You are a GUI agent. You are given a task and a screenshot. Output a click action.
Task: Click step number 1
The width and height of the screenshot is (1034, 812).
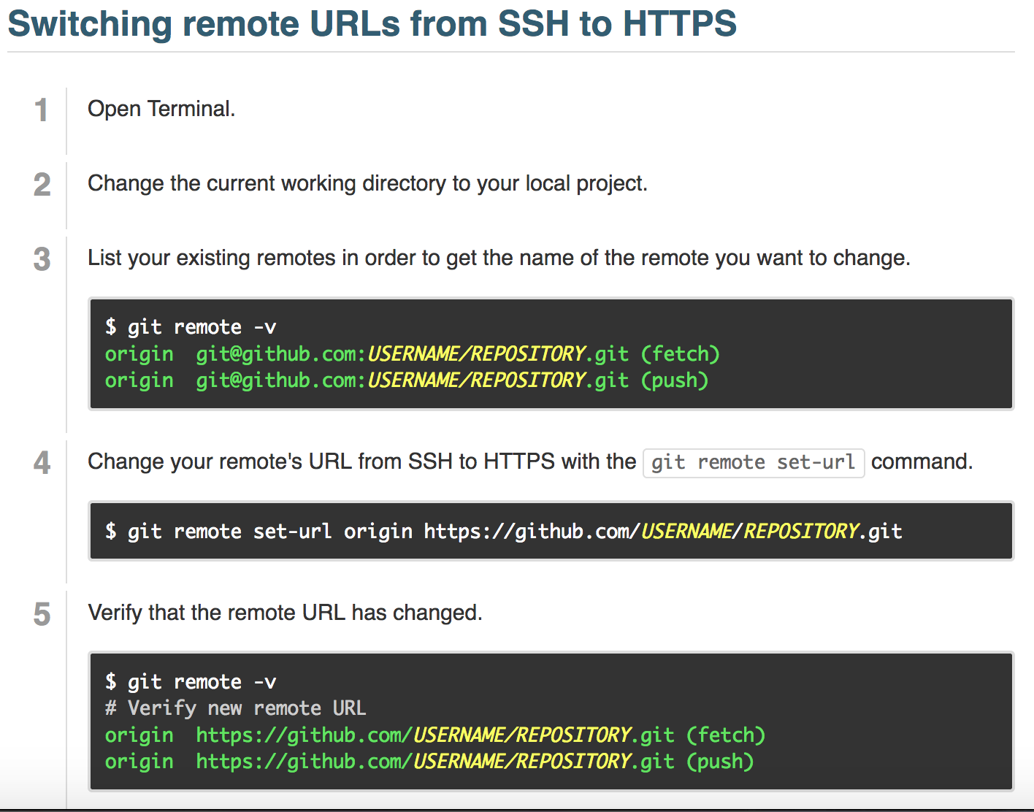point(42,110)
